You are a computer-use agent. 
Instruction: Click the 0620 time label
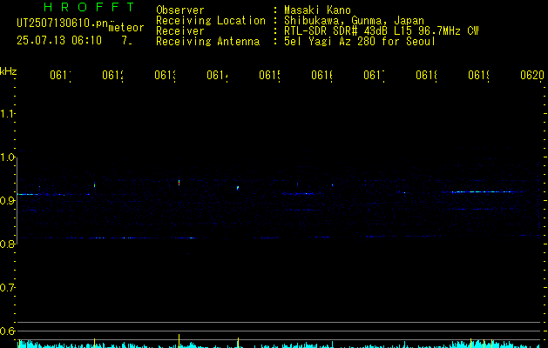click(x=532, y=75)
